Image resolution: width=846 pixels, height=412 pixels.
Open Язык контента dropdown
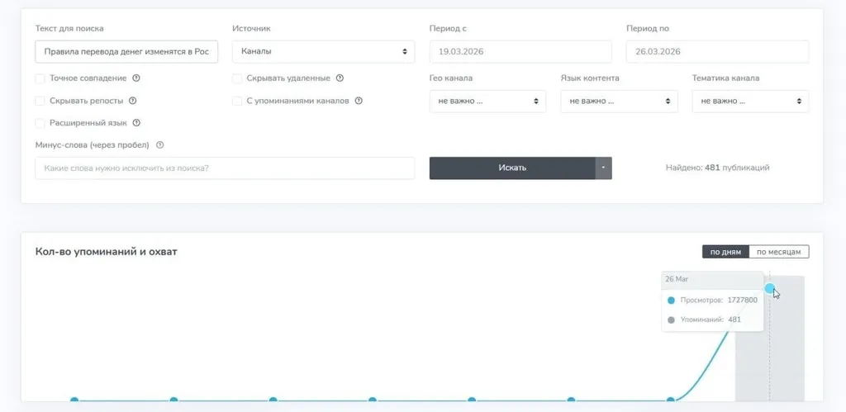[x=619, y=102]
